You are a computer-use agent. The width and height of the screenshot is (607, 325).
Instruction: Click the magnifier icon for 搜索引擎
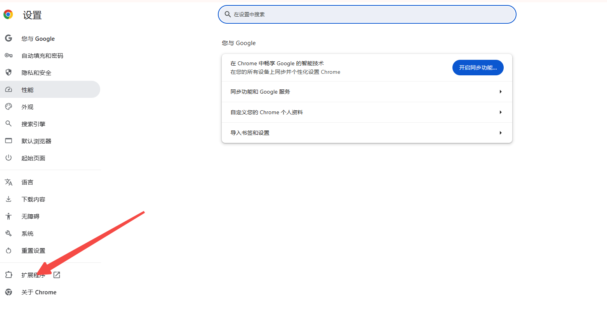[9, 124]
